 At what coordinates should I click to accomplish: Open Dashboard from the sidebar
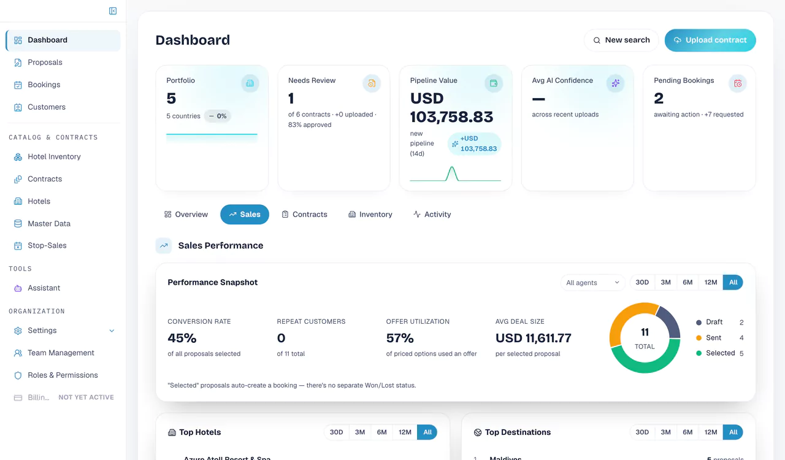point(63,40)
